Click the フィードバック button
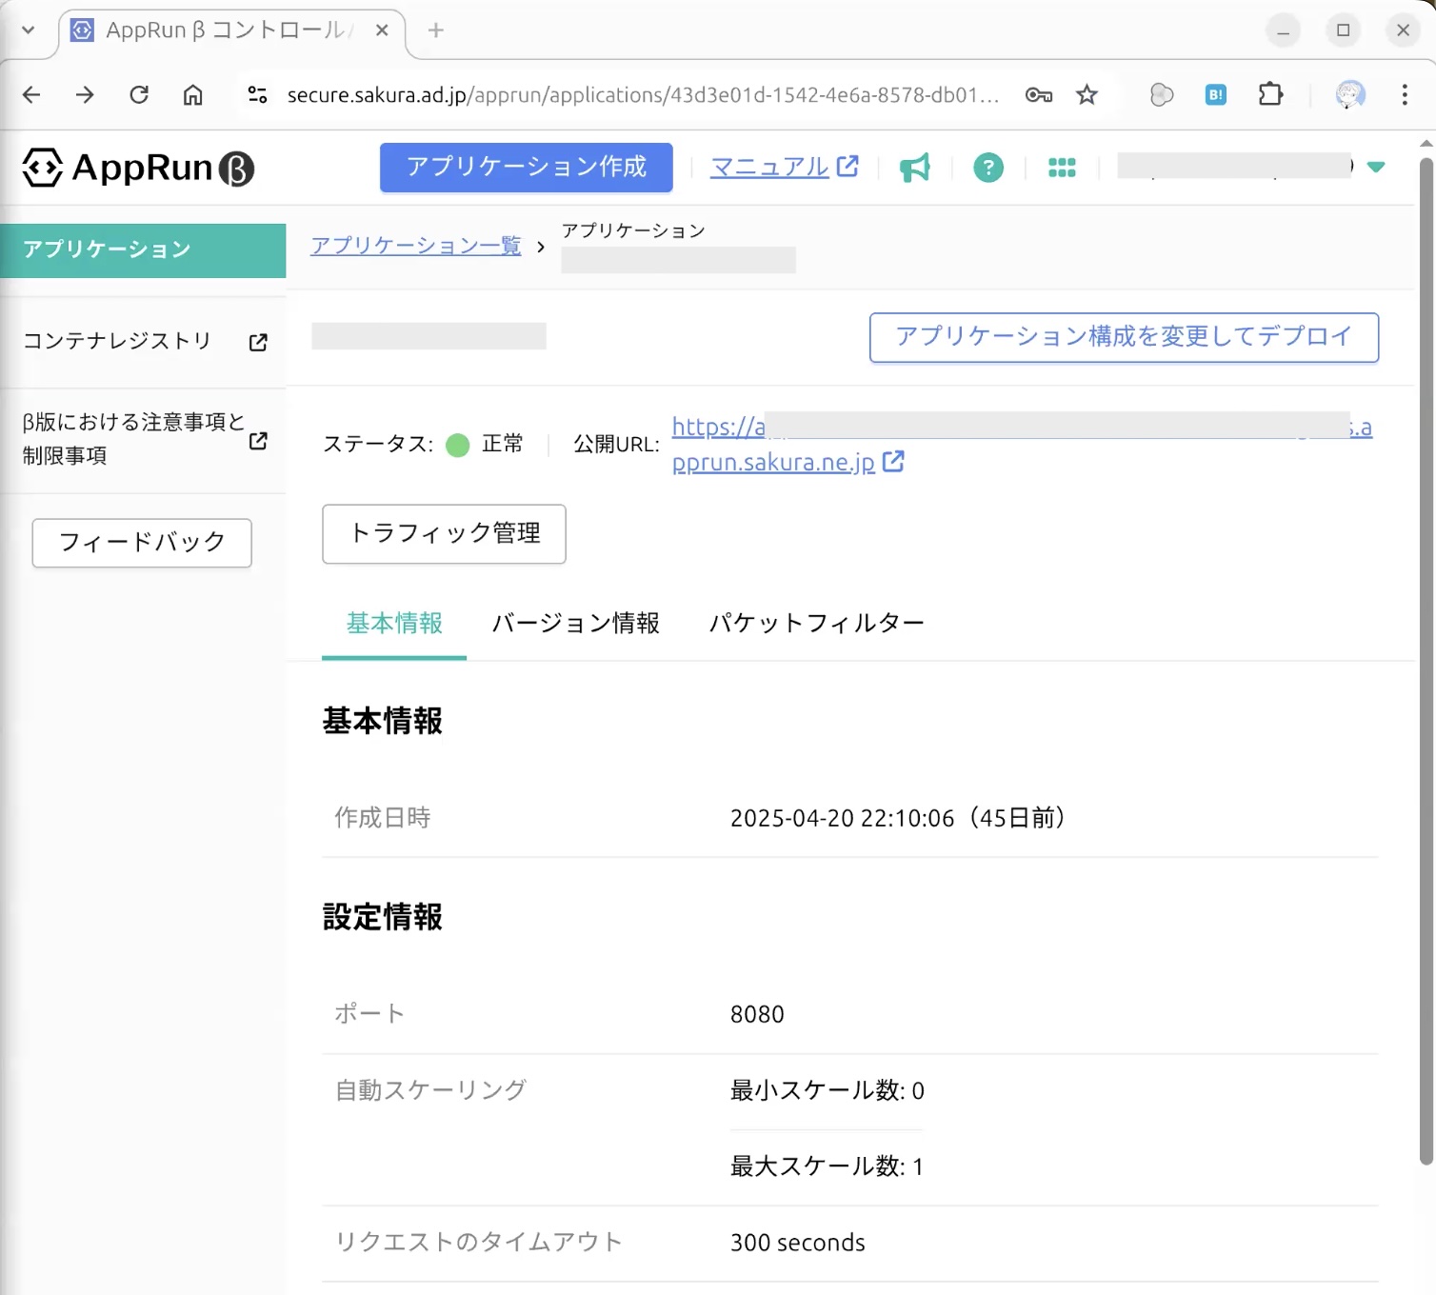The image size is (1436, 1295). (142, 543)
